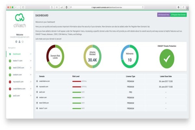Image resolution: width=195 pixels, height=130 pixels.
Task: Click the browser forward arrow
Action: (x=19, y=7)
